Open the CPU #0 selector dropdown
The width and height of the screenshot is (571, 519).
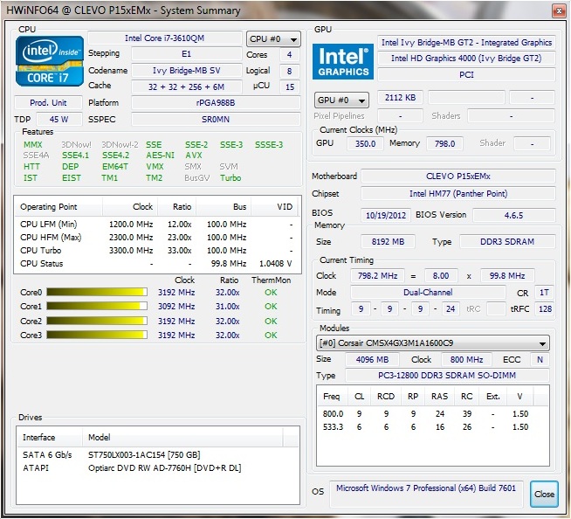tap(273, 38)
